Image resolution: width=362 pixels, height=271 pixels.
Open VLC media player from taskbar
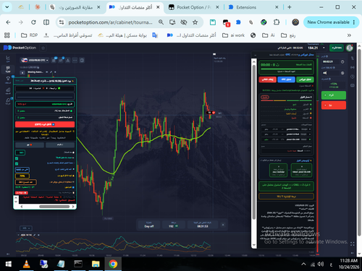[x=26, y=264]
